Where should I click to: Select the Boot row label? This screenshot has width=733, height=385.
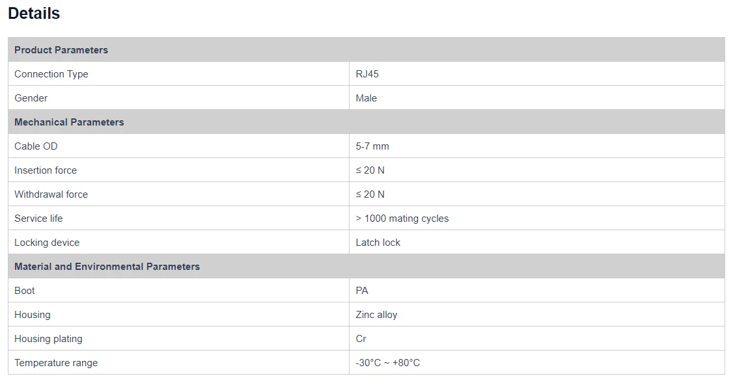[25, 291]
